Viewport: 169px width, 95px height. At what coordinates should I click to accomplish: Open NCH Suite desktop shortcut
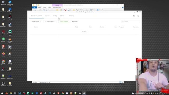click(x=3, y=69)
